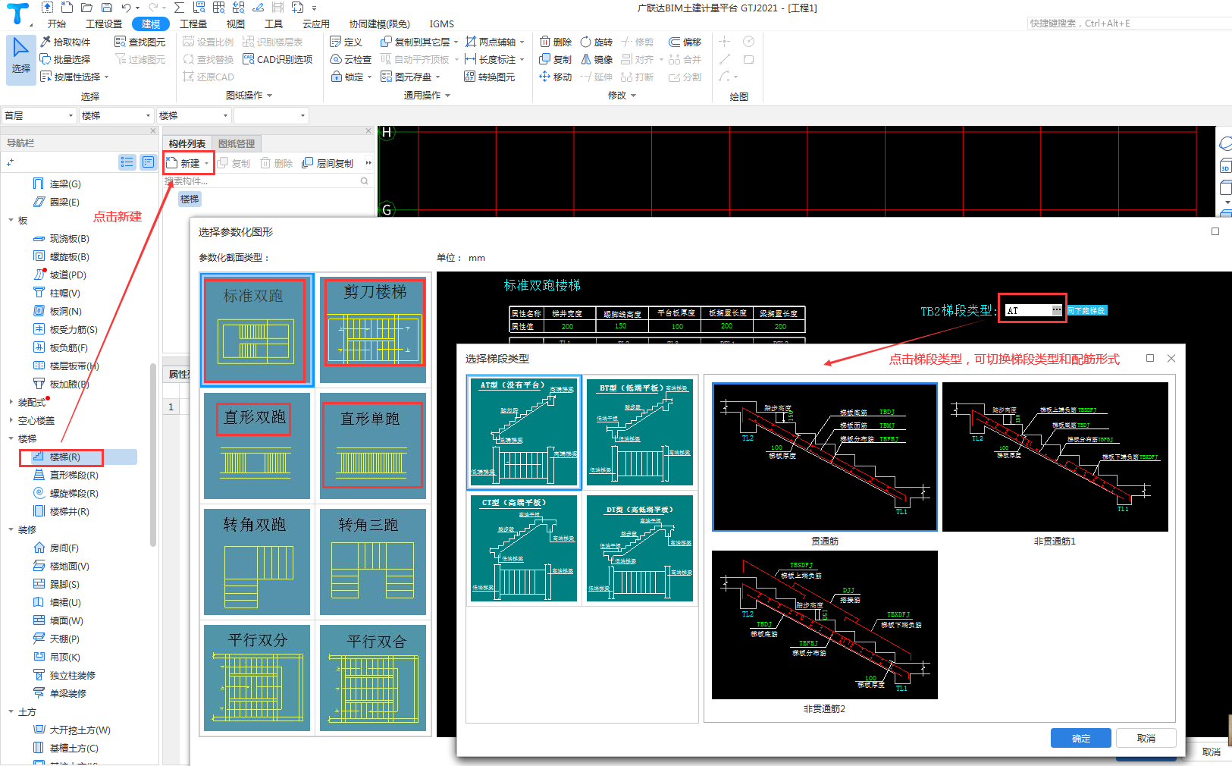Click the 复制 tool in 修改 group
This screenshot has width=1232, height=766.
[556, 59]
